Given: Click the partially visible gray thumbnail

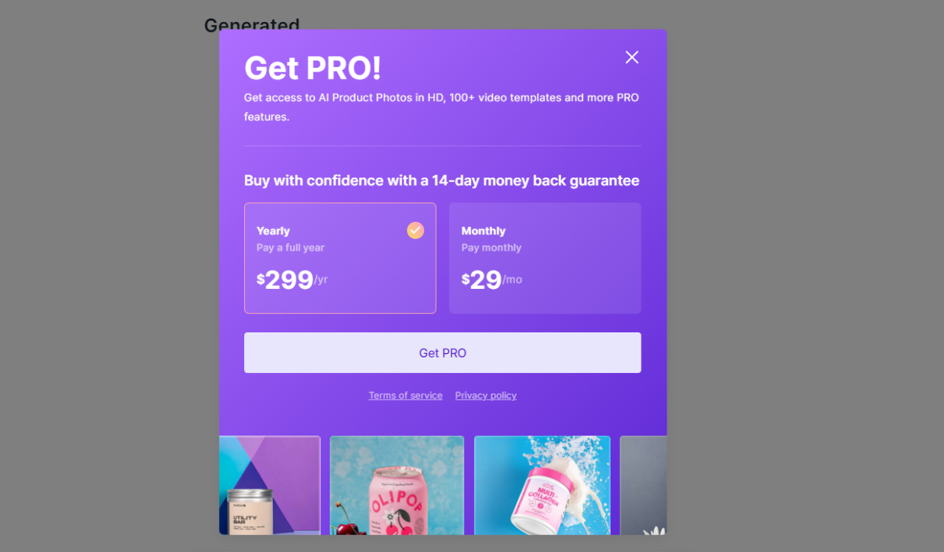Looking at the screenshot, I should point(643,485).
